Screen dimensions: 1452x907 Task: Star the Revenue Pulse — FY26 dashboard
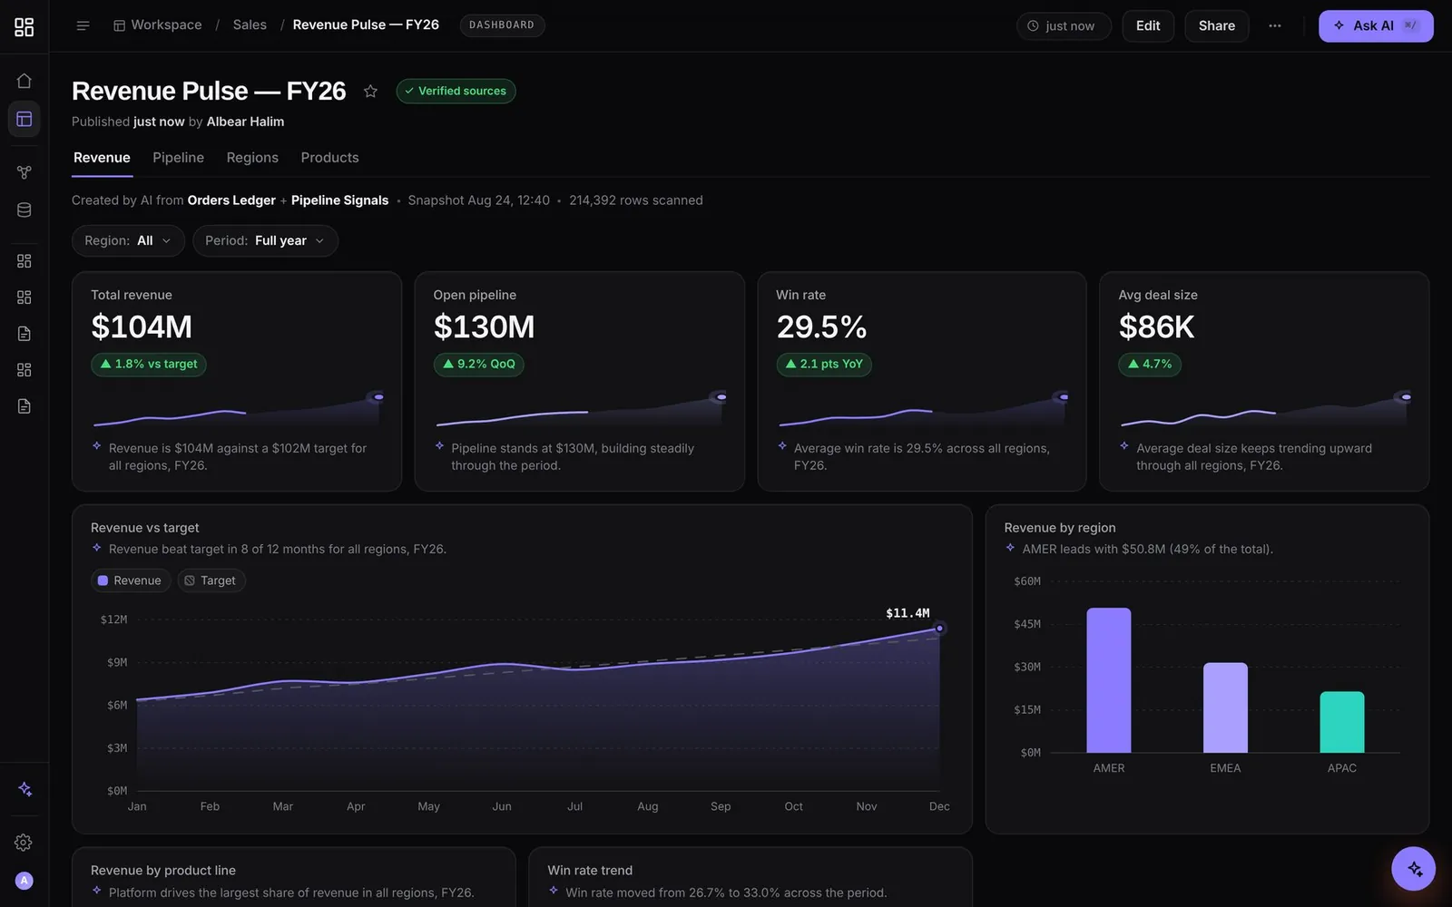pyautogui.click(x=370, y=91)
